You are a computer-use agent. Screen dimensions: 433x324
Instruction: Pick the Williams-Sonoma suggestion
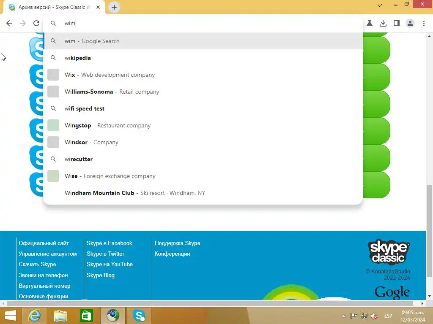tap(203, 92)
